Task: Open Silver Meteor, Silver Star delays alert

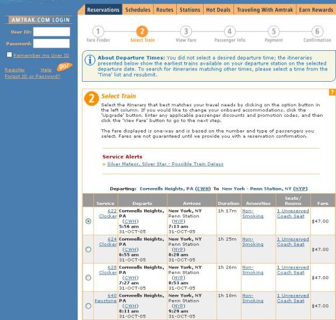Action: pyautogui.click(x=165, y=164)
